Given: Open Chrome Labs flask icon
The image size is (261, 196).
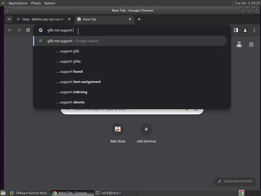Looking at the screenshot, I should pos(239,44).
